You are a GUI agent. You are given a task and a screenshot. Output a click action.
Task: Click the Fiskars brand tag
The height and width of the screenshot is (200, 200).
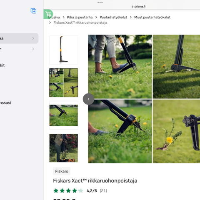[62, 171]
